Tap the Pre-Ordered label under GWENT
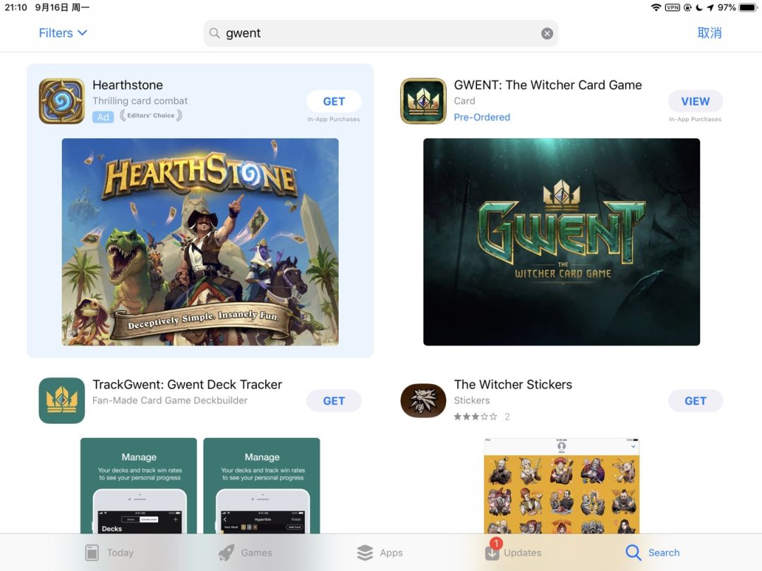 point(482,117)
